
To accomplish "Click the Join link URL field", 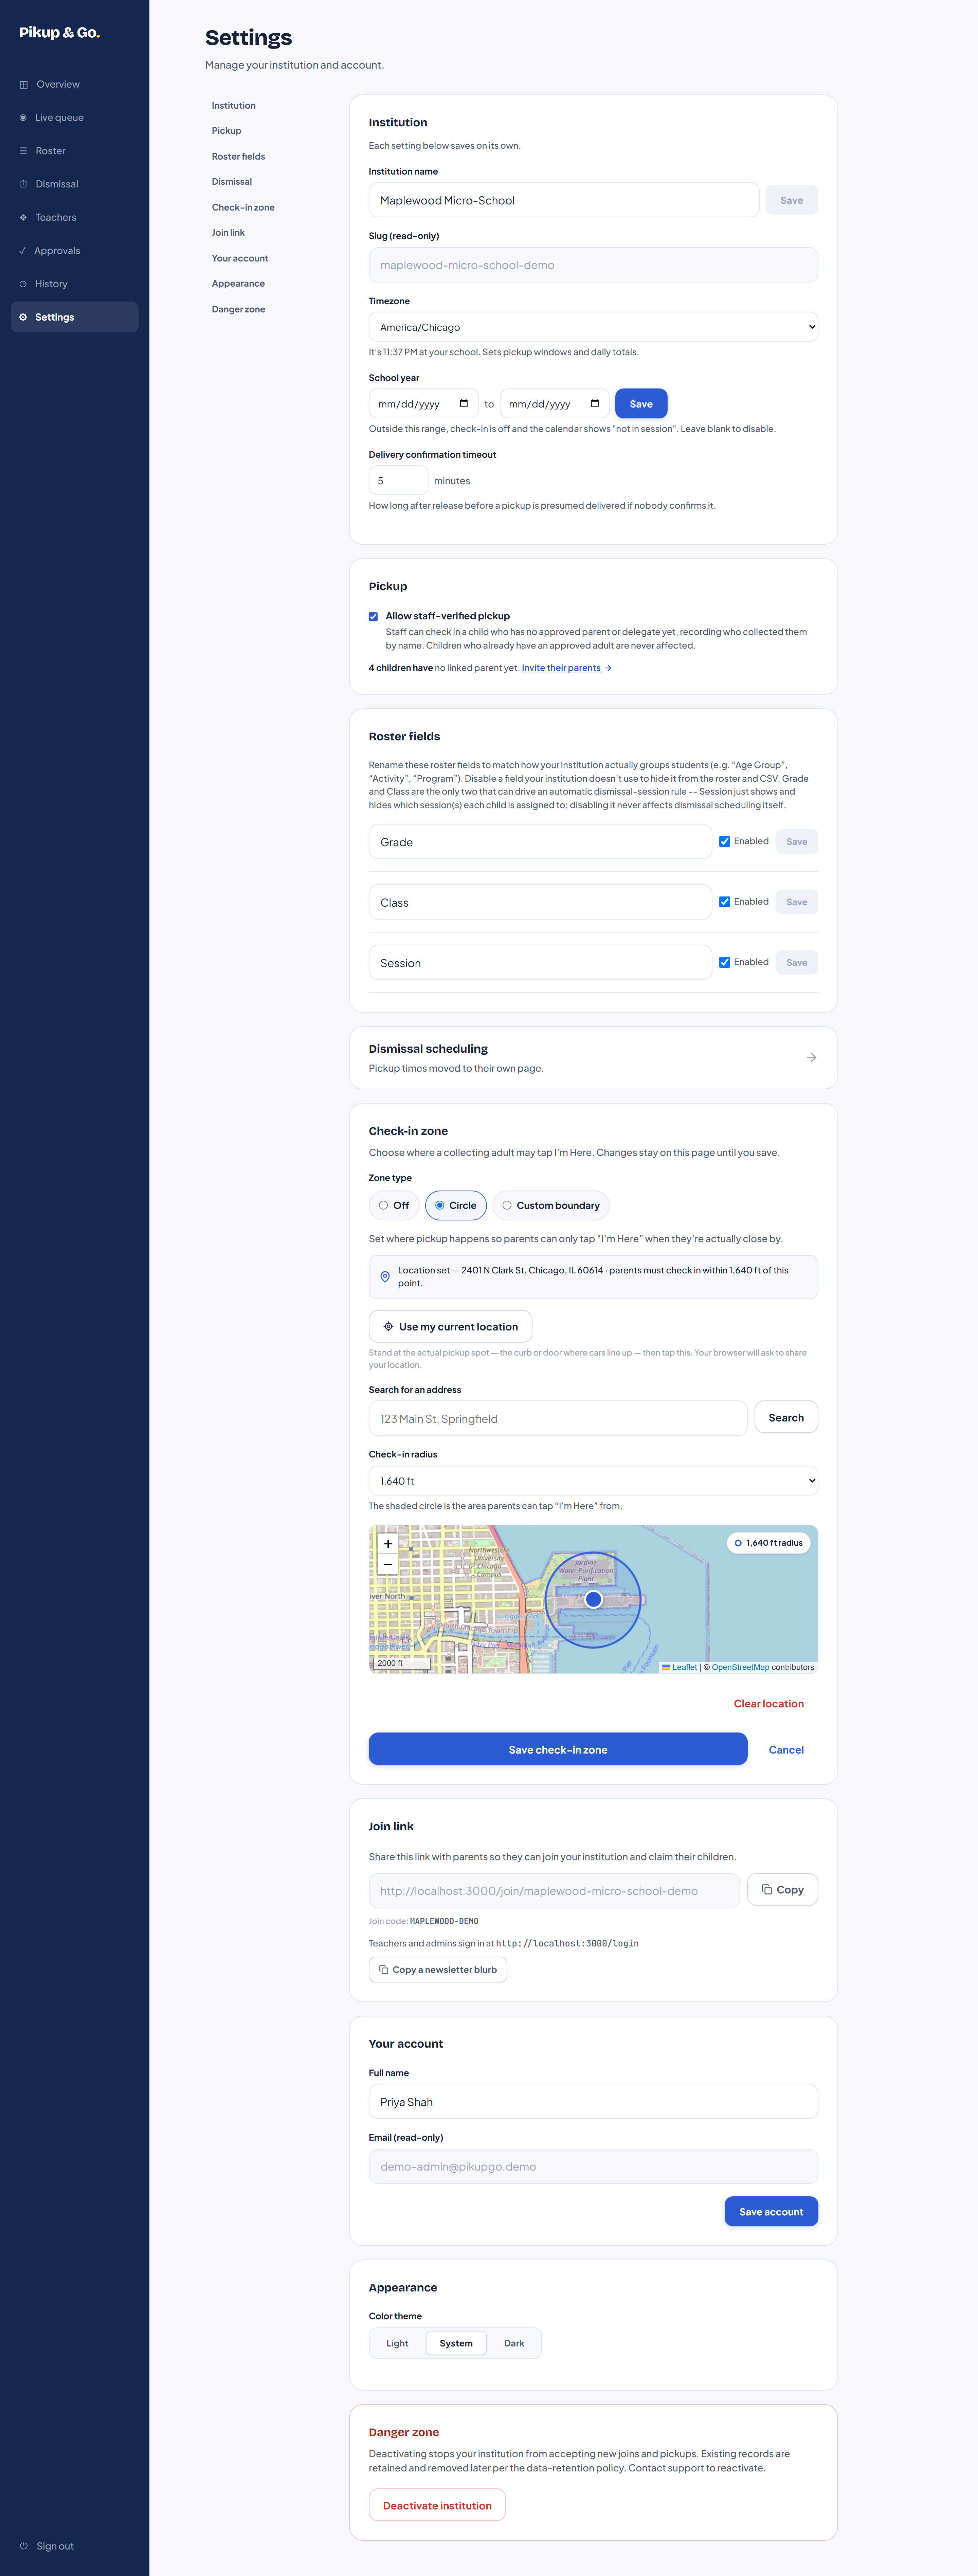I will click(x=554, y=1891).
